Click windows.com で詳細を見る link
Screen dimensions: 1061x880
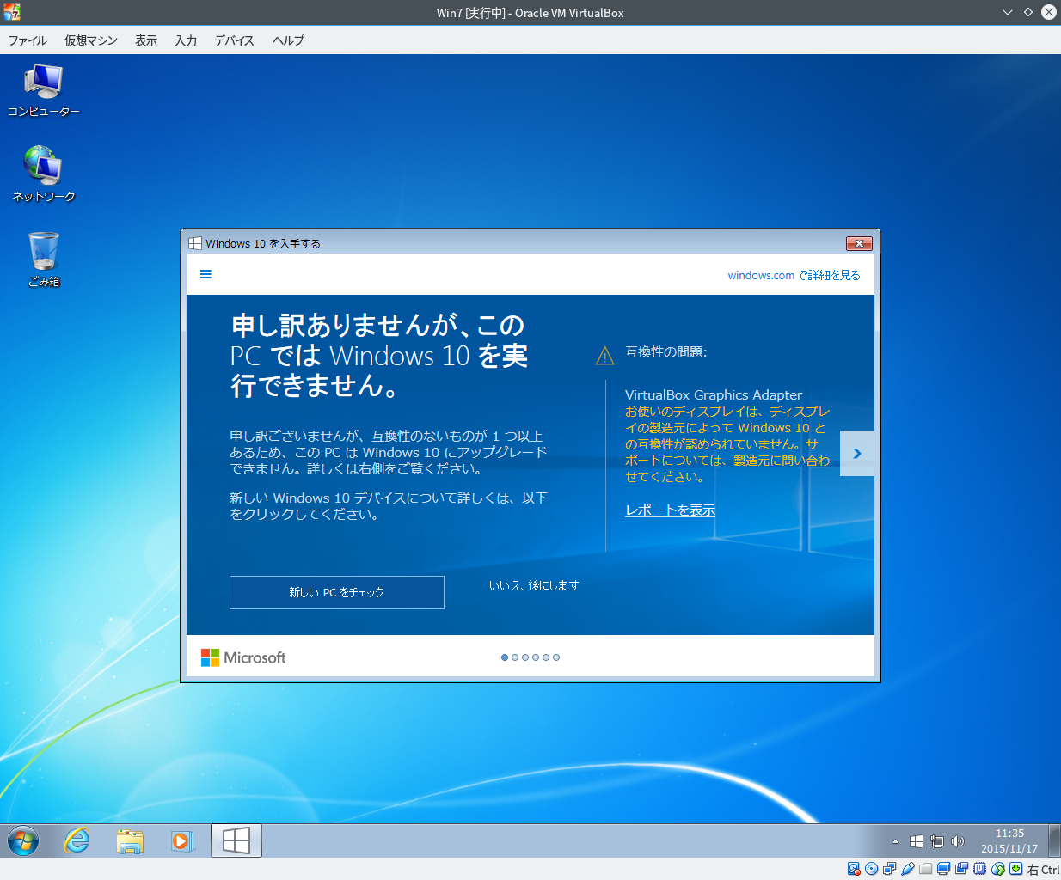point(794,275)
